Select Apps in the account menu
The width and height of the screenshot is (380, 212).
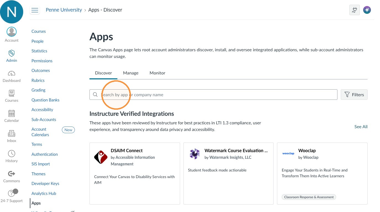(36, 203)
